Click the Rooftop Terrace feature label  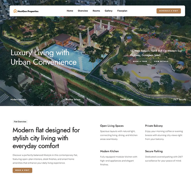pyautogui.click(x=72, y=100)
